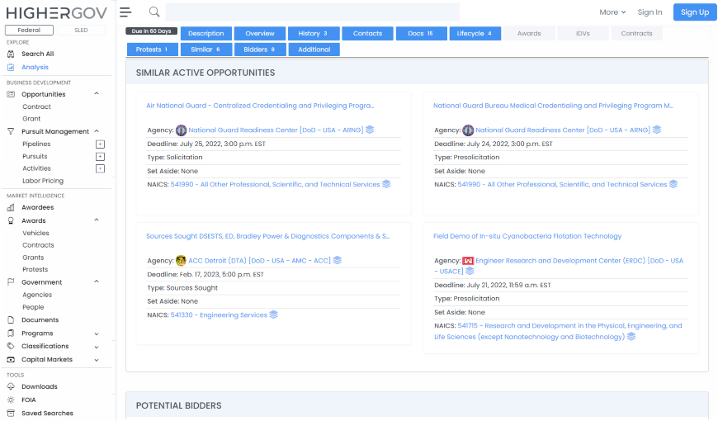Open Contract under Opportunities
Image resolution: width=718 pixels, height=421 pixels.
pos(36,106)
